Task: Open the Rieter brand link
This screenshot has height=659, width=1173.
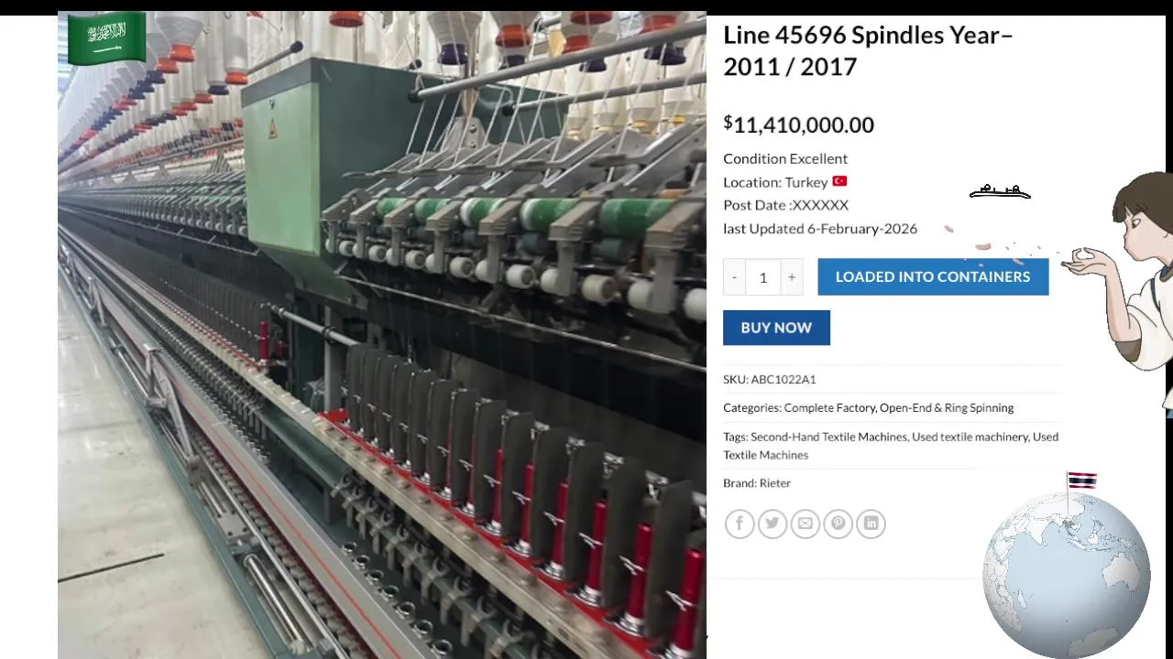Action: 775,483
